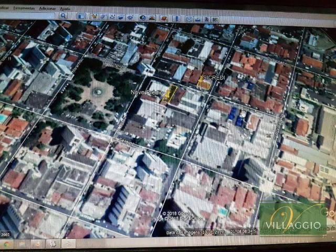Click the search magnifier button
The height and width of the screenshot is (252, 336).
[63, 16]
